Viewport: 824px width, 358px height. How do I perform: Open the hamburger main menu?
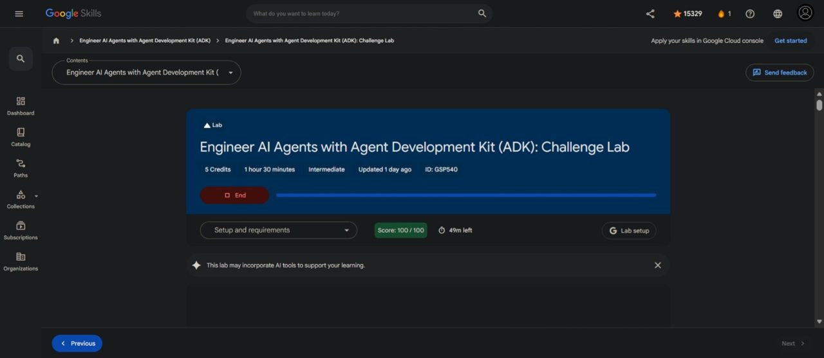19,13
